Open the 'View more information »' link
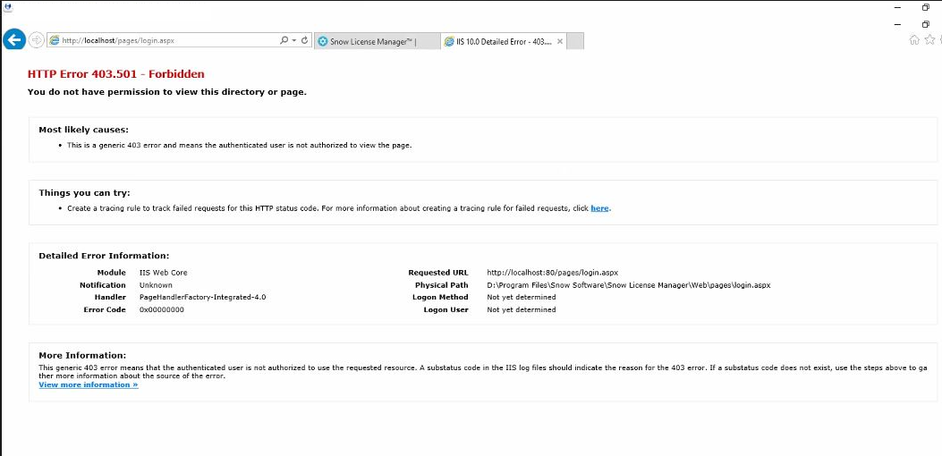This screenshot has height=456, width=942. tap(89, 384)
